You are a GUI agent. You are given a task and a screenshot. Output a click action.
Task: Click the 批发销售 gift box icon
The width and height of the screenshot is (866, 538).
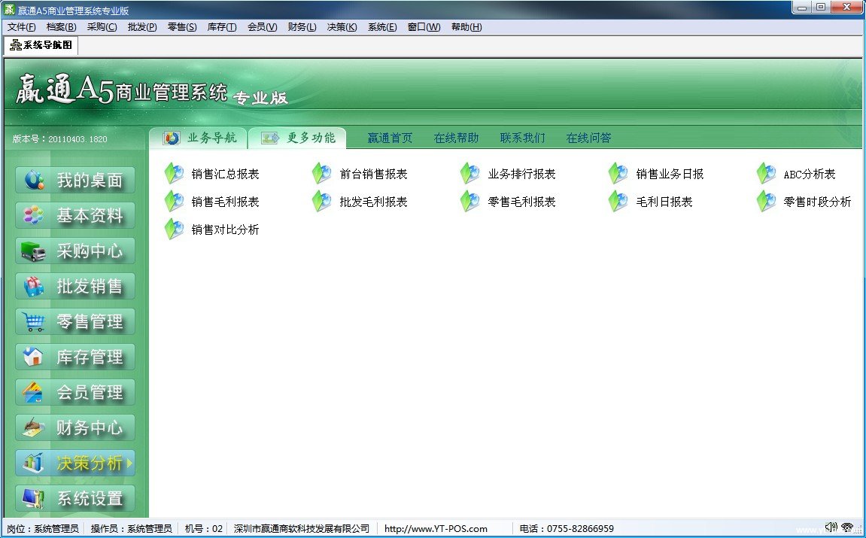[x=34, y=286]
